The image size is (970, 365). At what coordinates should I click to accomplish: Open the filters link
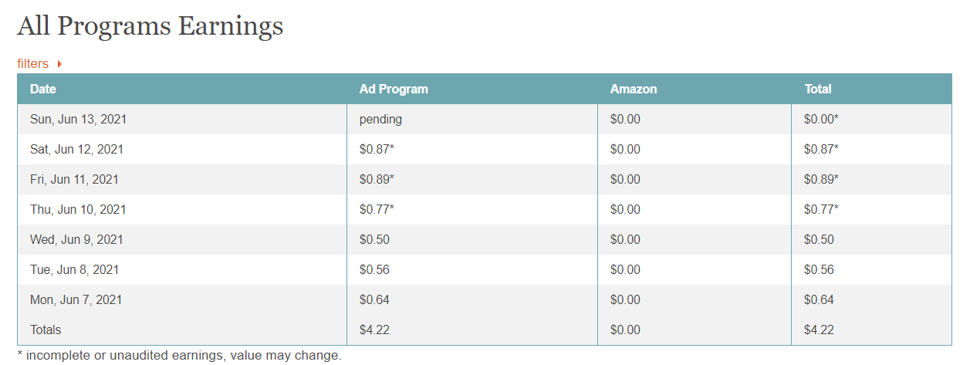click(x=32, y=63)
